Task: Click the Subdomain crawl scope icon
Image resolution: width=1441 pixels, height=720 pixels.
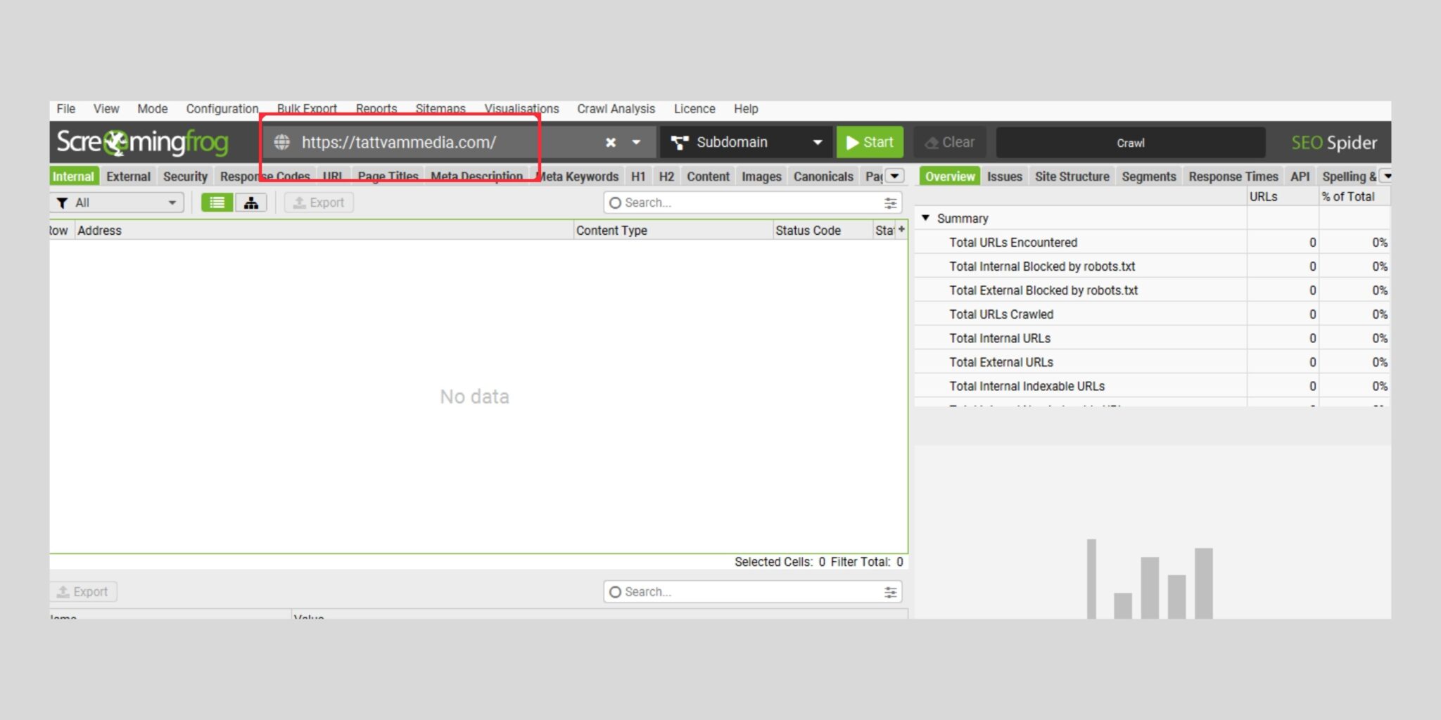Action: (680, 141)
